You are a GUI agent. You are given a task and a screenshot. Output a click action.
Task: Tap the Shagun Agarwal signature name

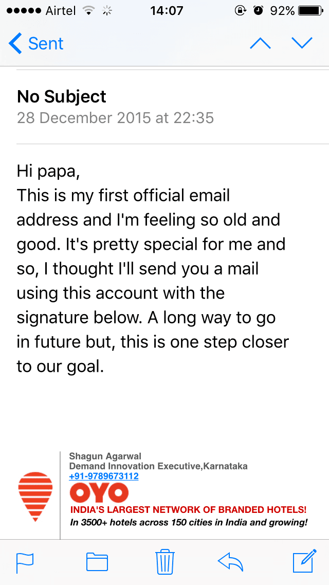tap(105, 456)
